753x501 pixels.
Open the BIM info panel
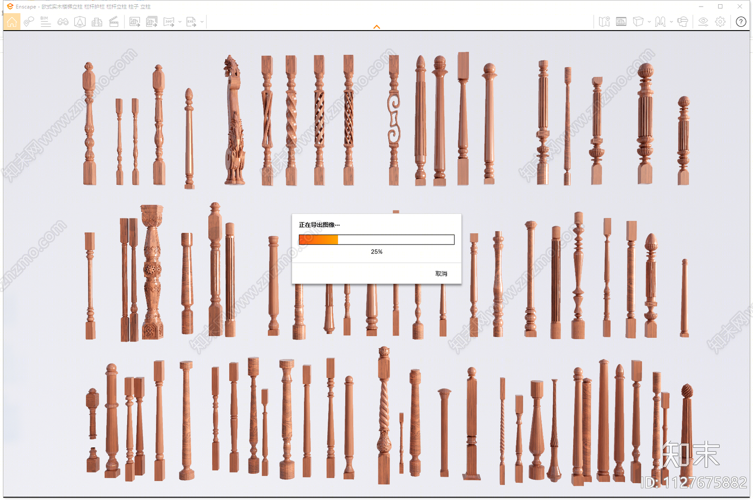(46, 22)
